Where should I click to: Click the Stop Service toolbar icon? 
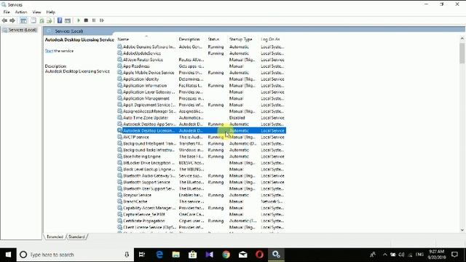86,20
